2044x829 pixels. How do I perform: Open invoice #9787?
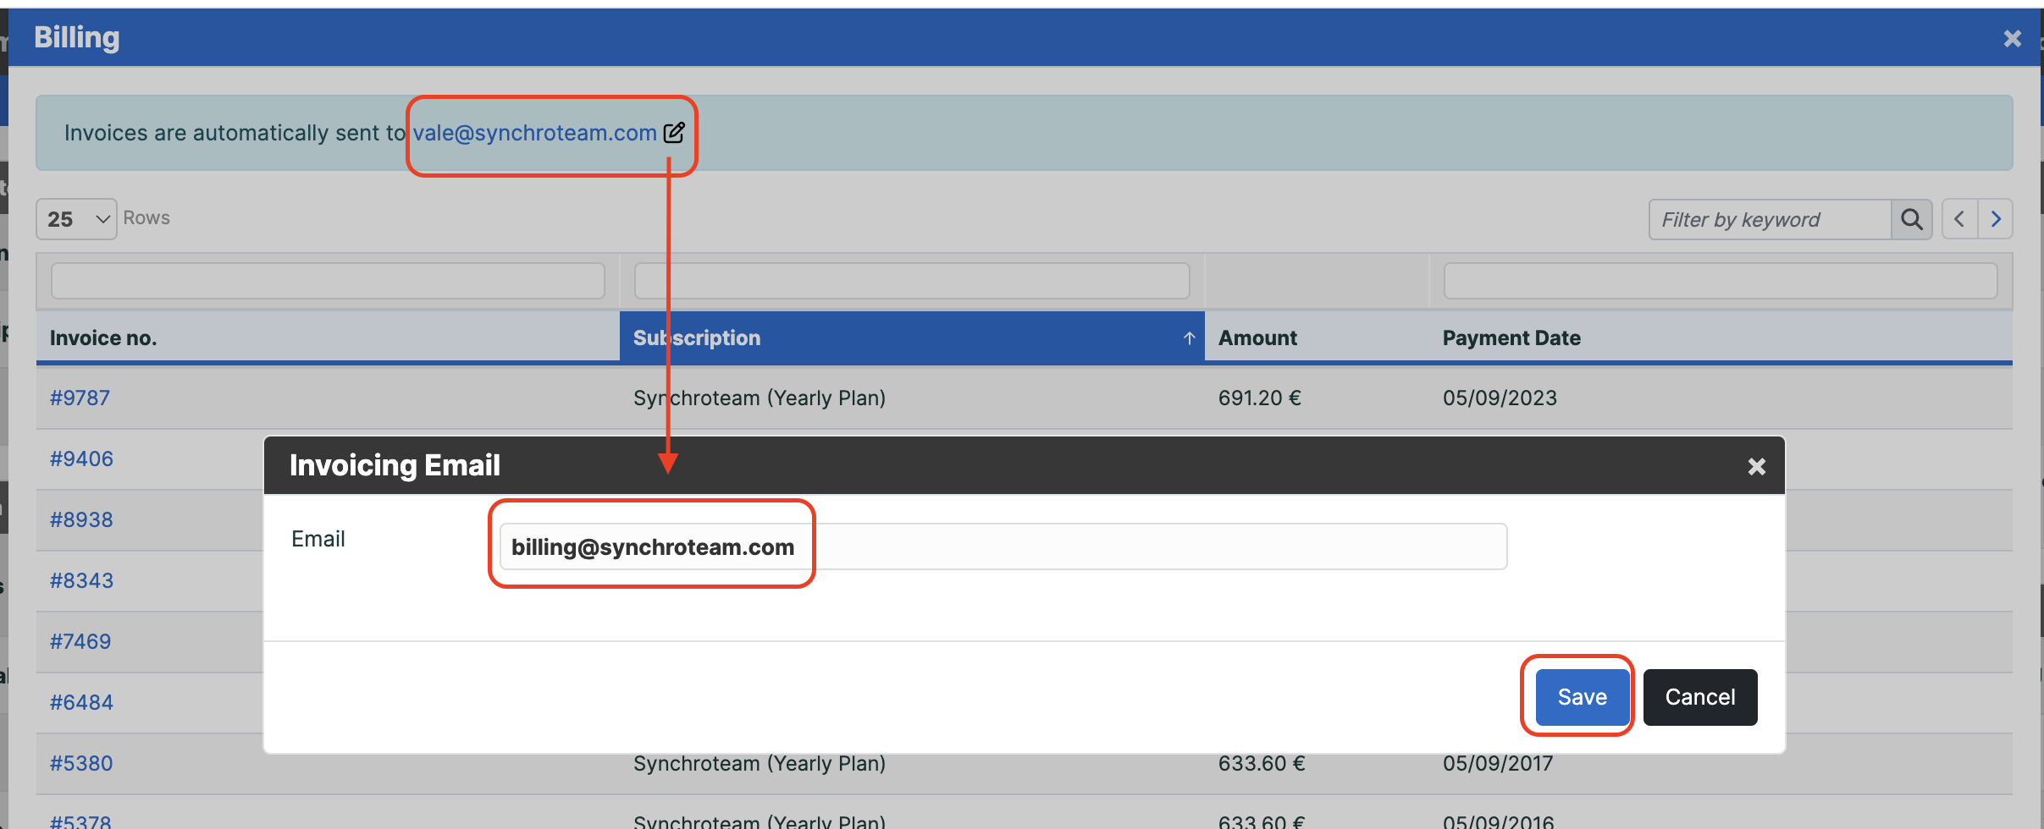click(x=80, y=398)
